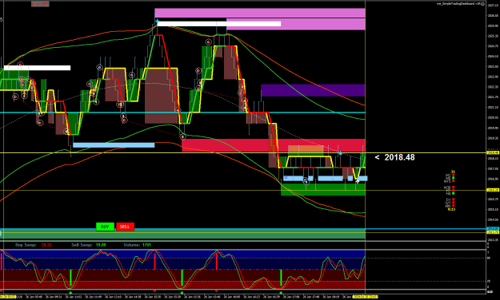Click the dark green support zone rectangle
Viewport: 500px width, 300px height.
coord(323,189)
